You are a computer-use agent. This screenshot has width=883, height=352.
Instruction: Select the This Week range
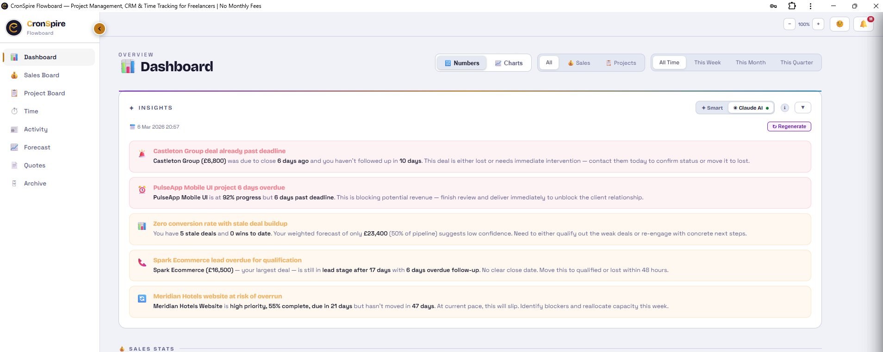(707, 62)
